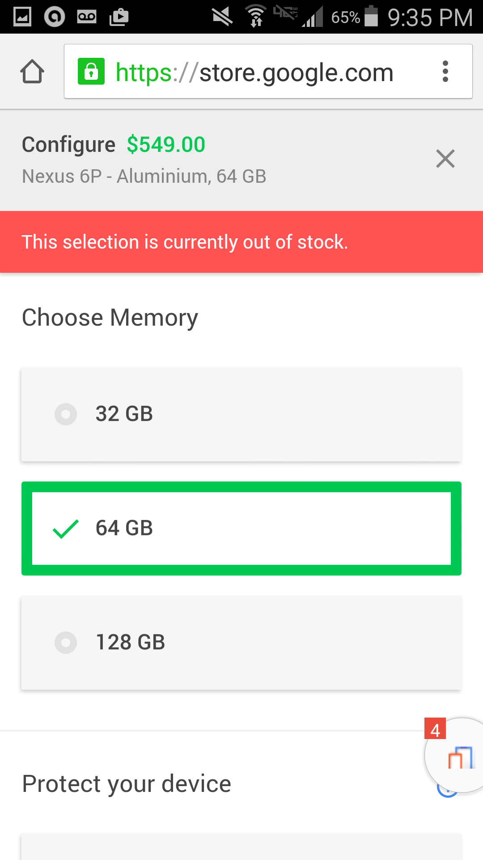Select the 128 GB memory radio button
The image size is (483, 860).
(x=66, y=643)
